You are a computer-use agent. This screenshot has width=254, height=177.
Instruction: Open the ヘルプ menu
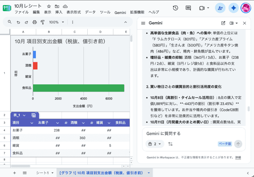click(x=154, y=12)
